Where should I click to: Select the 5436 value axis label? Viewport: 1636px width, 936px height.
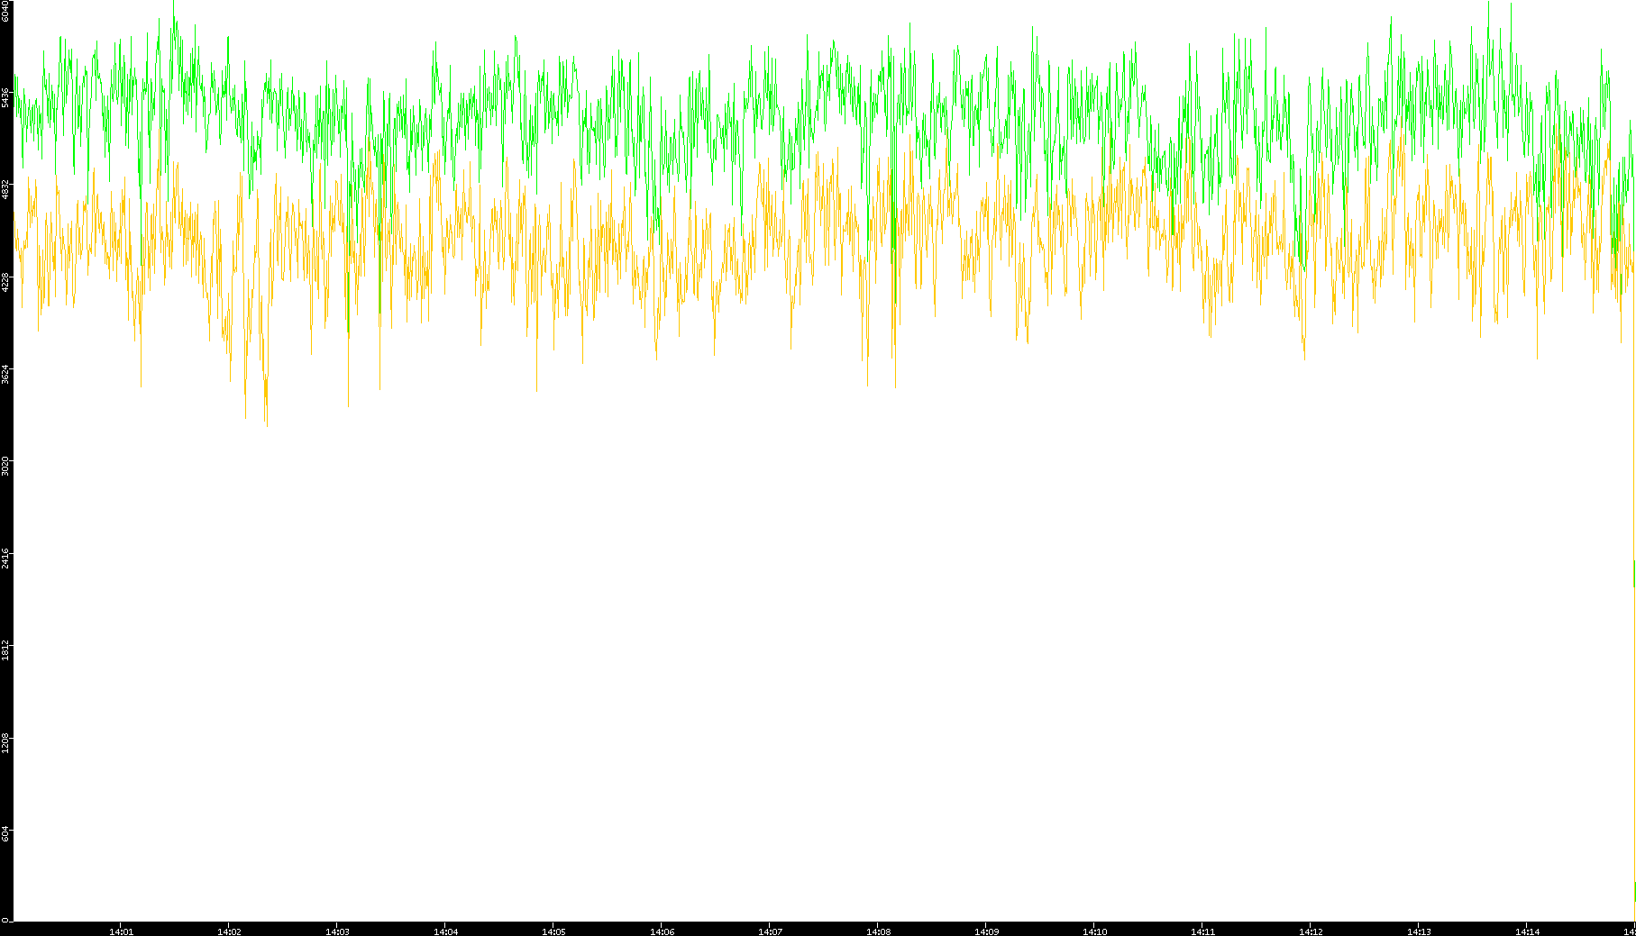pos(6,97)
